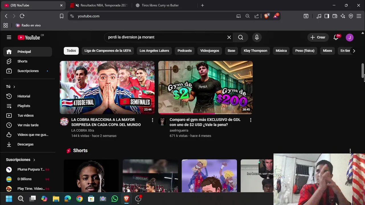
Task: Open Leo AI sparkle icon
Action: click(343, 16)
